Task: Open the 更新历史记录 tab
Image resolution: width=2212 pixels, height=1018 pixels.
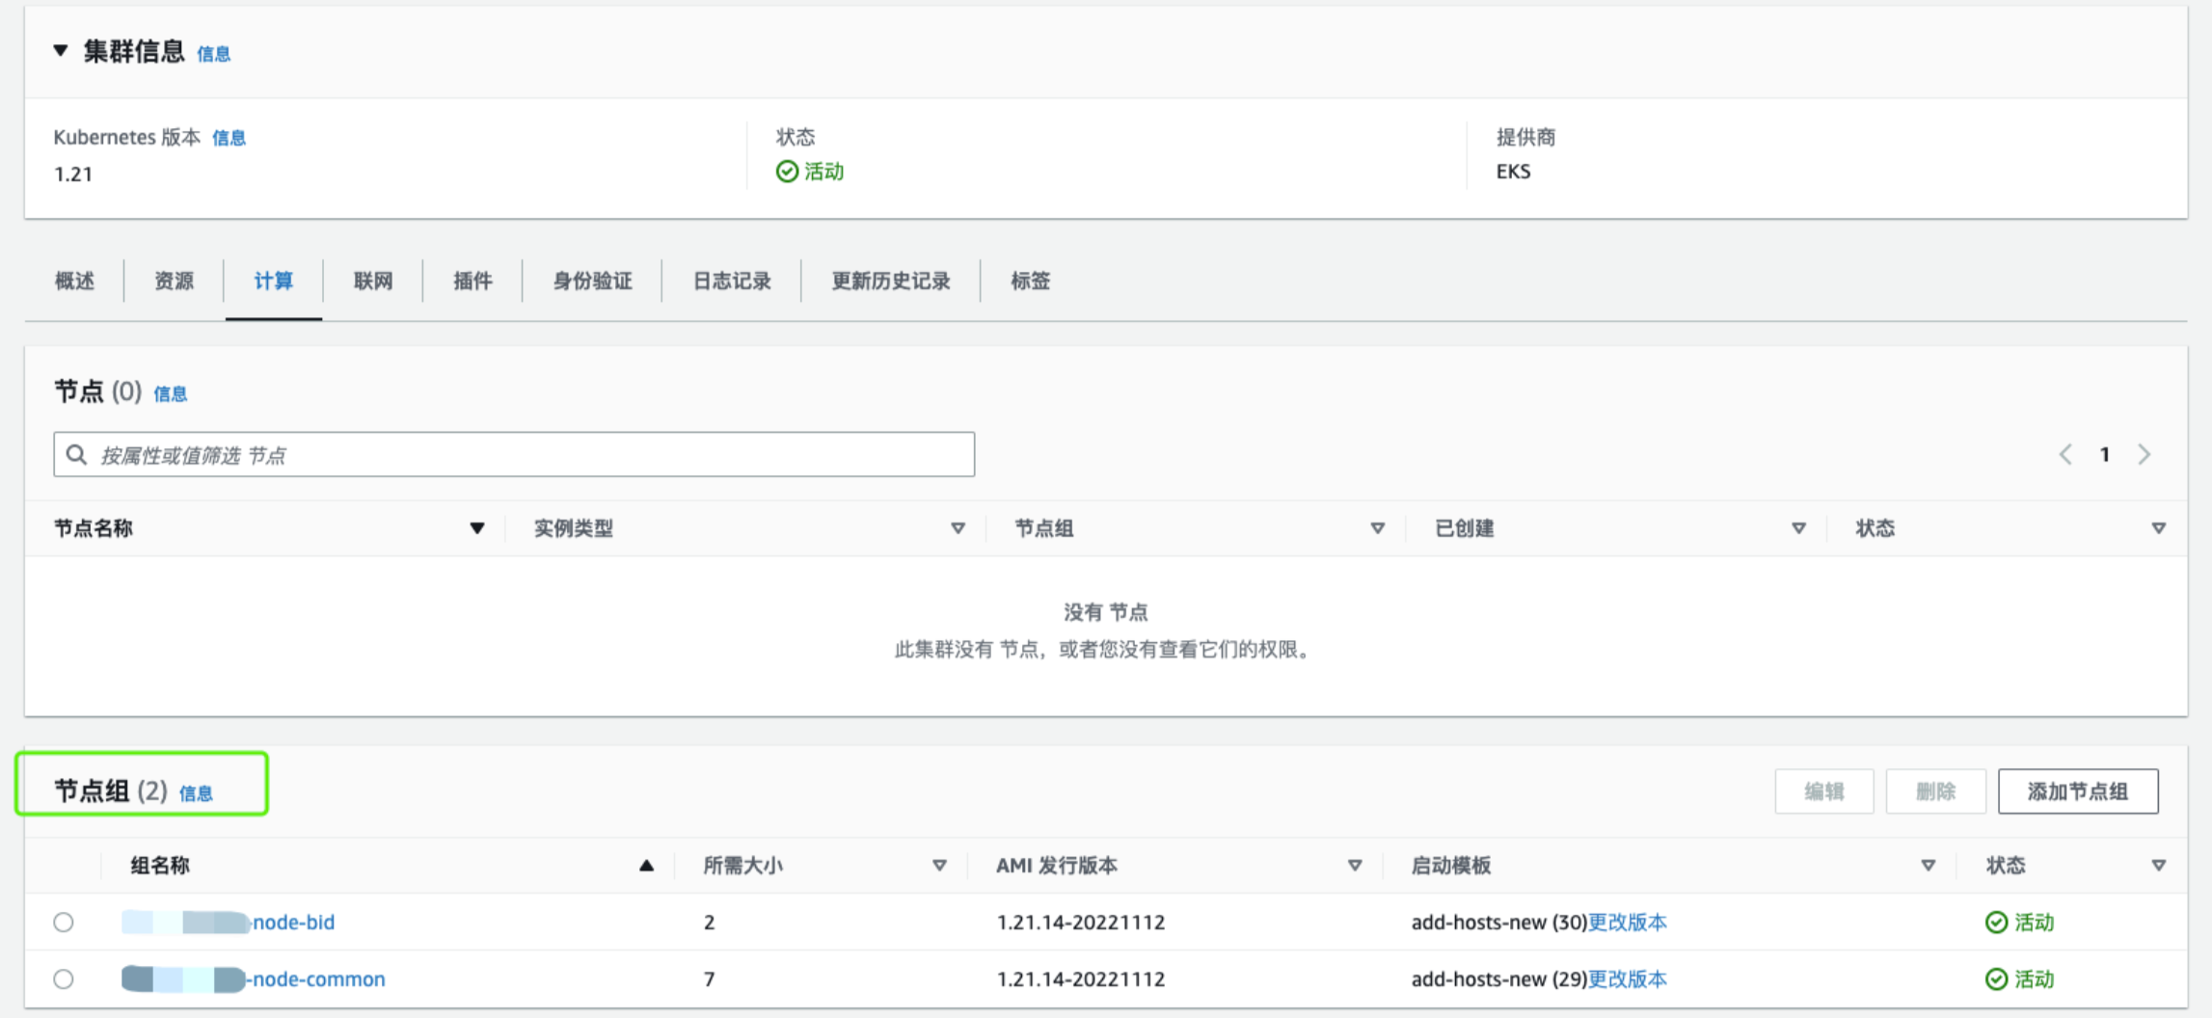Action: pos(890,281)
